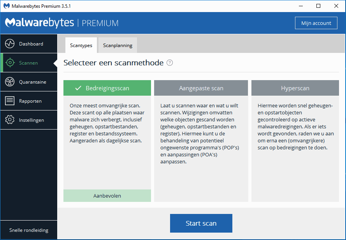Click the Aanbevolen label bar
346x240 pixels.
click(107, 196)
